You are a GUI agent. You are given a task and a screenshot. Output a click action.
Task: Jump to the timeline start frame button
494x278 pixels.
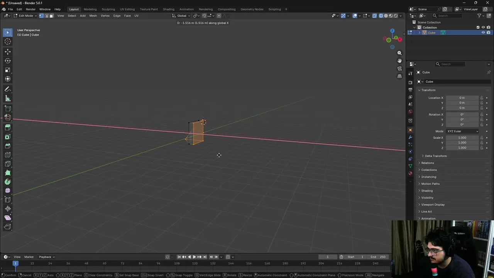[x=179, y=257]
